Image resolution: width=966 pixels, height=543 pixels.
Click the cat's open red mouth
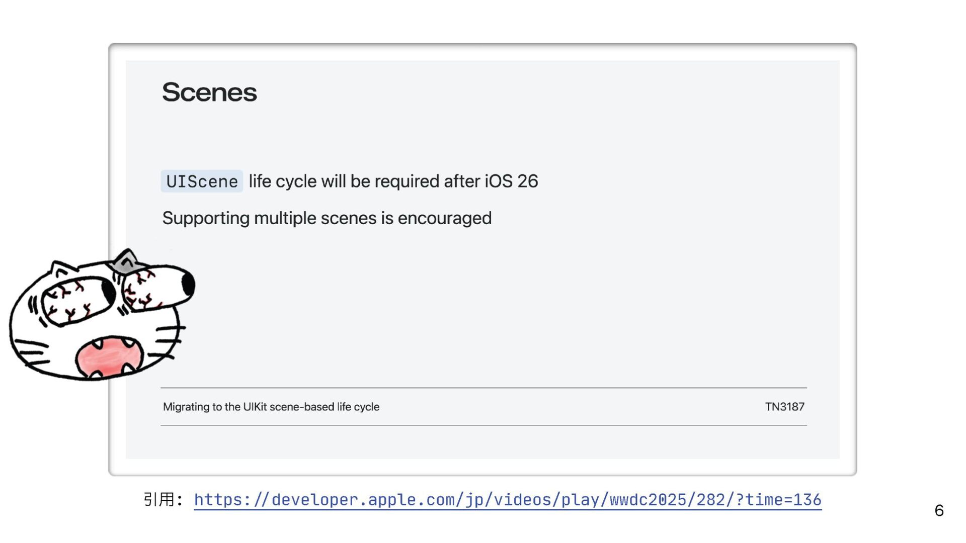109,356
